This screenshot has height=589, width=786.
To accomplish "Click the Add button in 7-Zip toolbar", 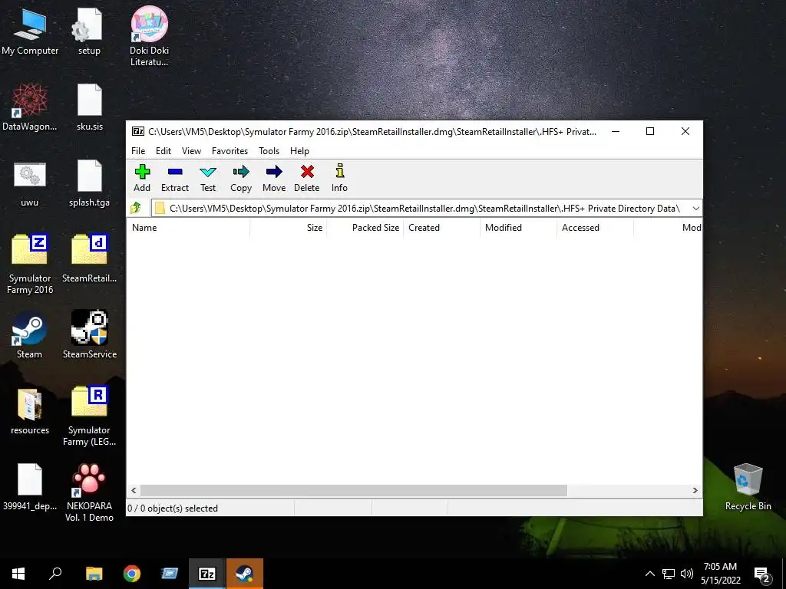I will tap(142, 178).
